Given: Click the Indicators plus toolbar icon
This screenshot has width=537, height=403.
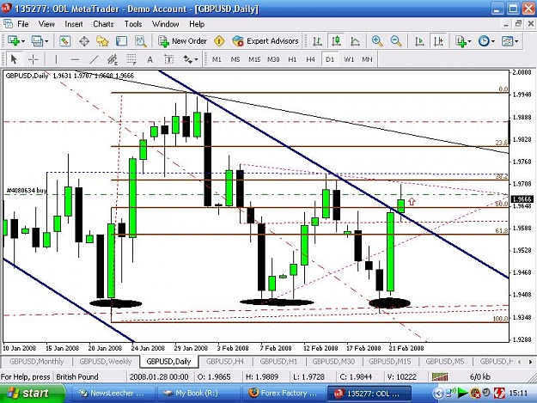Looking at the screenshot, I should tap(461, 41).
